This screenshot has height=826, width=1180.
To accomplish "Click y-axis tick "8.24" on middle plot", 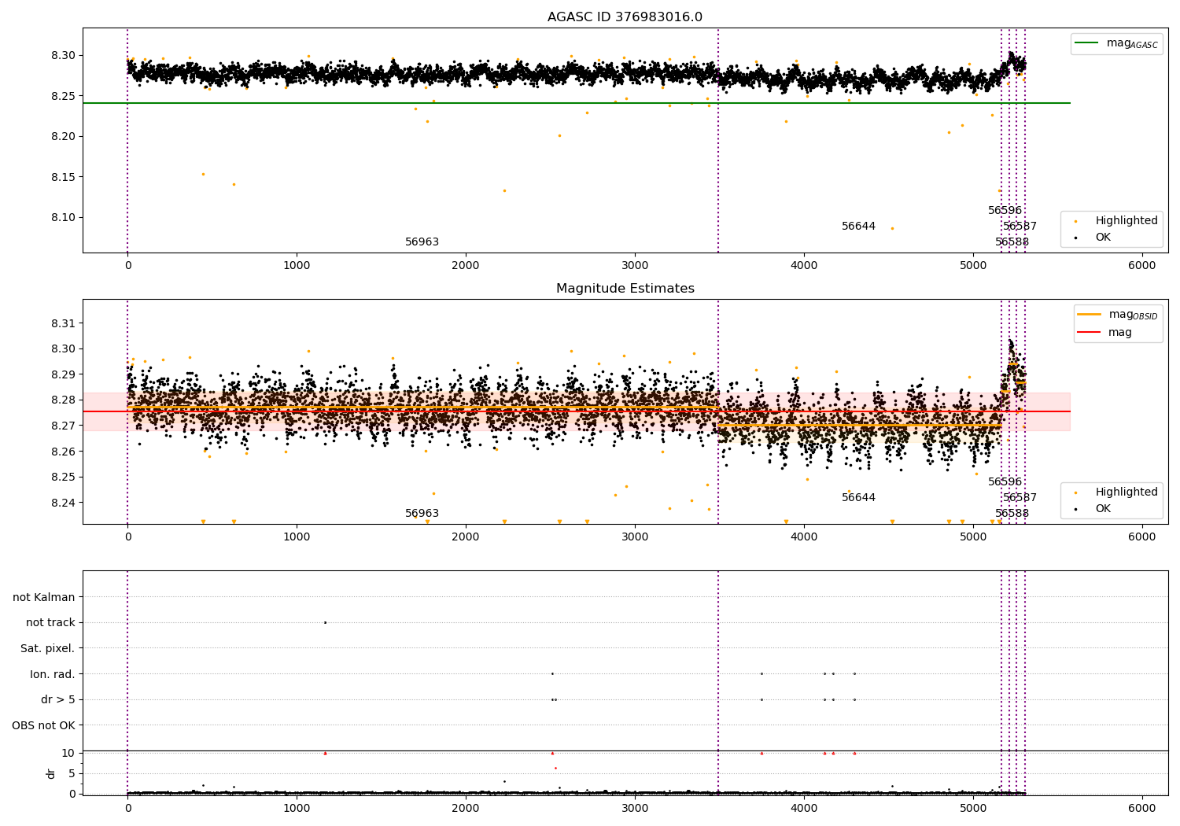I will pyautogui.click(x=65, y=503).
